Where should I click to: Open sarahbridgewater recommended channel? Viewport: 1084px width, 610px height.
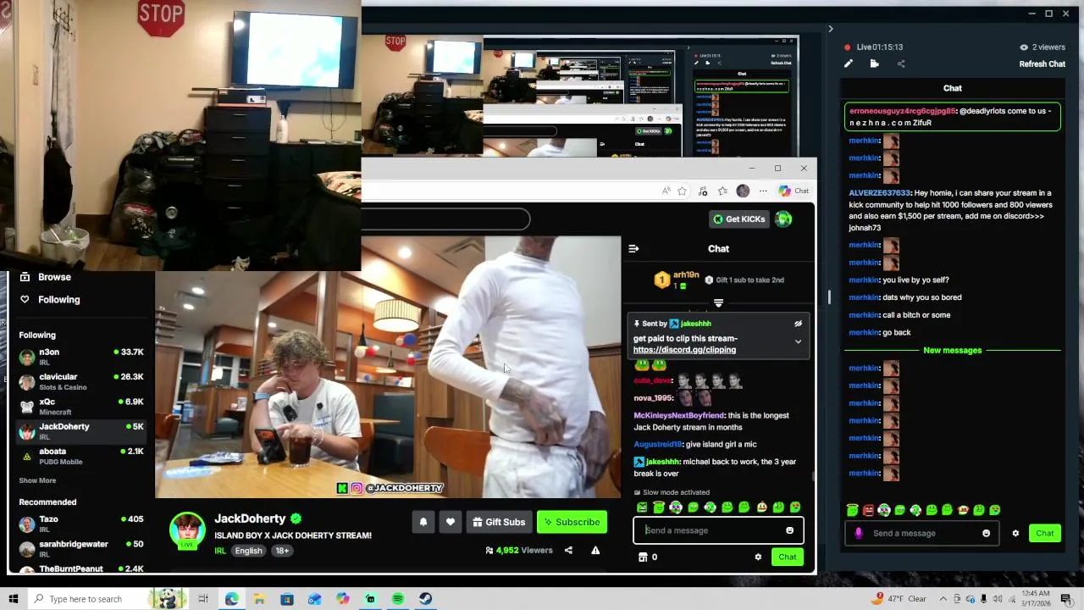(x=80, y=548)
